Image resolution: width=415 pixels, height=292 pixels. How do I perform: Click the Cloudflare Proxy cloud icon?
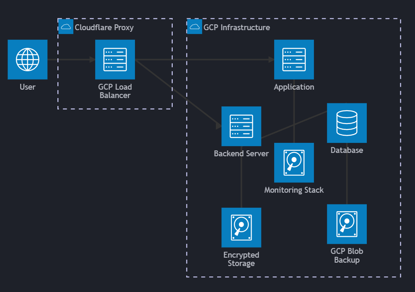point(66,26)
